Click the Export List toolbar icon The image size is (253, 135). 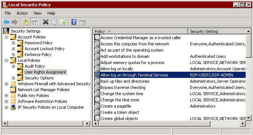(63, 22)
